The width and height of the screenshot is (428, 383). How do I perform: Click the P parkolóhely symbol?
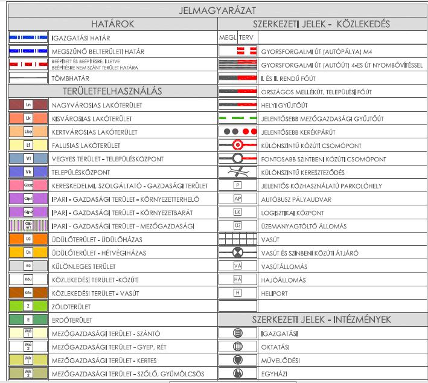[x=238, y=185]
